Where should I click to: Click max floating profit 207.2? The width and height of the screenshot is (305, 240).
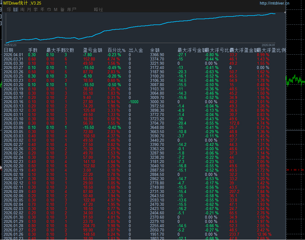click(x=234, y=192)
